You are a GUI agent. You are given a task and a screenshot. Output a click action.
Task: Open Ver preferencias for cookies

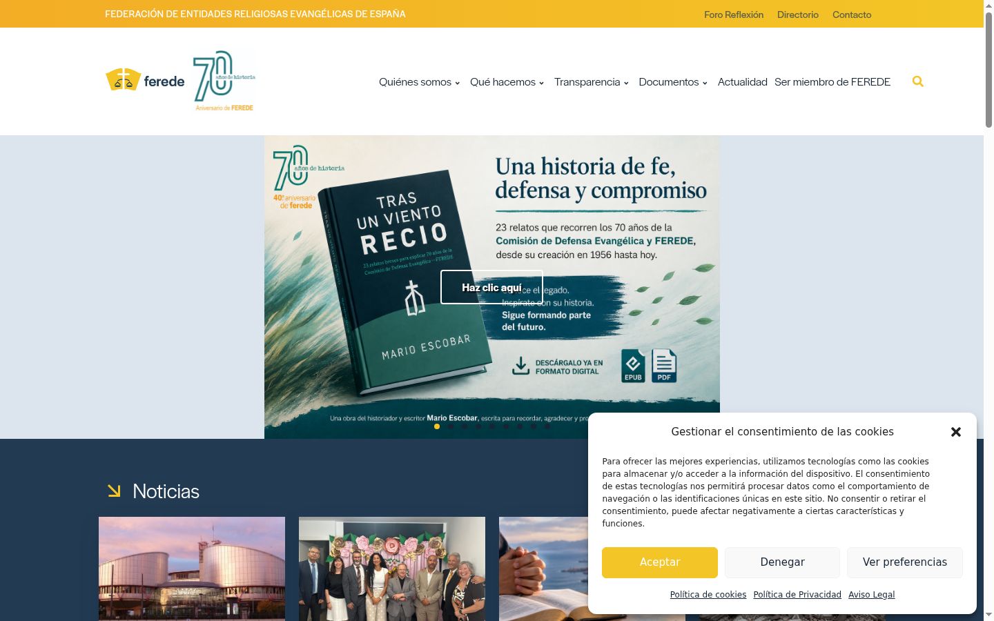(x=905, y=562)
